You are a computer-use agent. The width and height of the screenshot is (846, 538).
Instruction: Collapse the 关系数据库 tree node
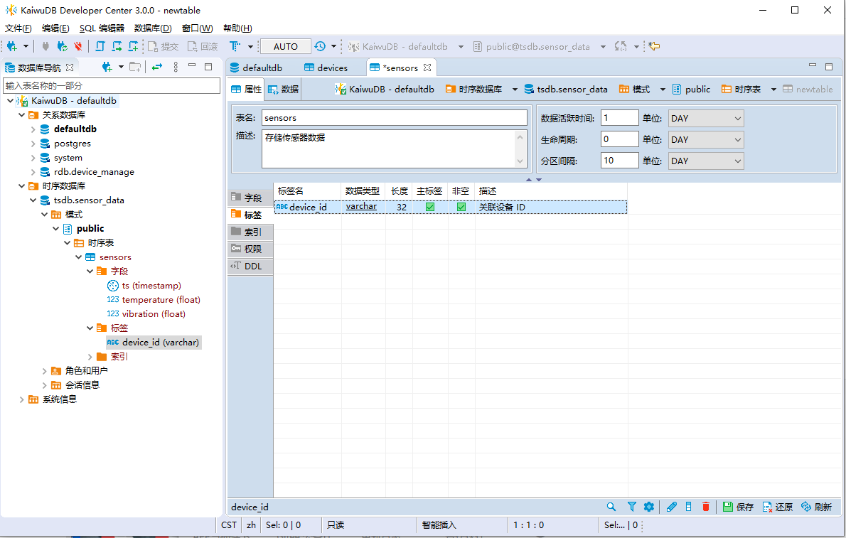pyautogui.click(x=21, y=115)
